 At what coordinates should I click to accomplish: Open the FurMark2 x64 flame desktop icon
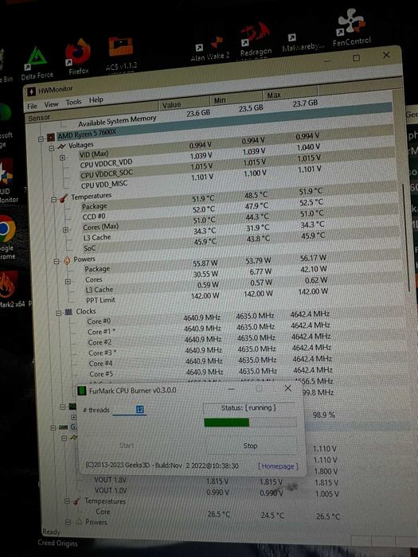click(9, 290)
